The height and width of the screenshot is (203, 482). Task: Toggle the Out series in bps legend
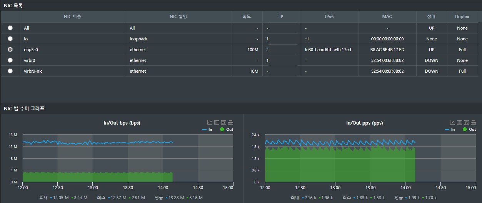coord(227,130)
